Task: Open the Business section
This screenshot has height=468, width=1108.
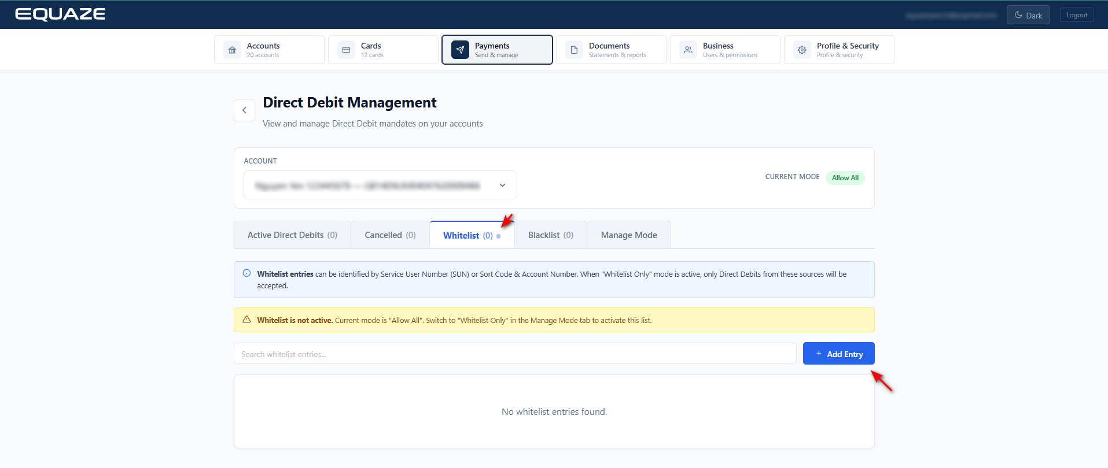Action: click(x=725, y=50)
